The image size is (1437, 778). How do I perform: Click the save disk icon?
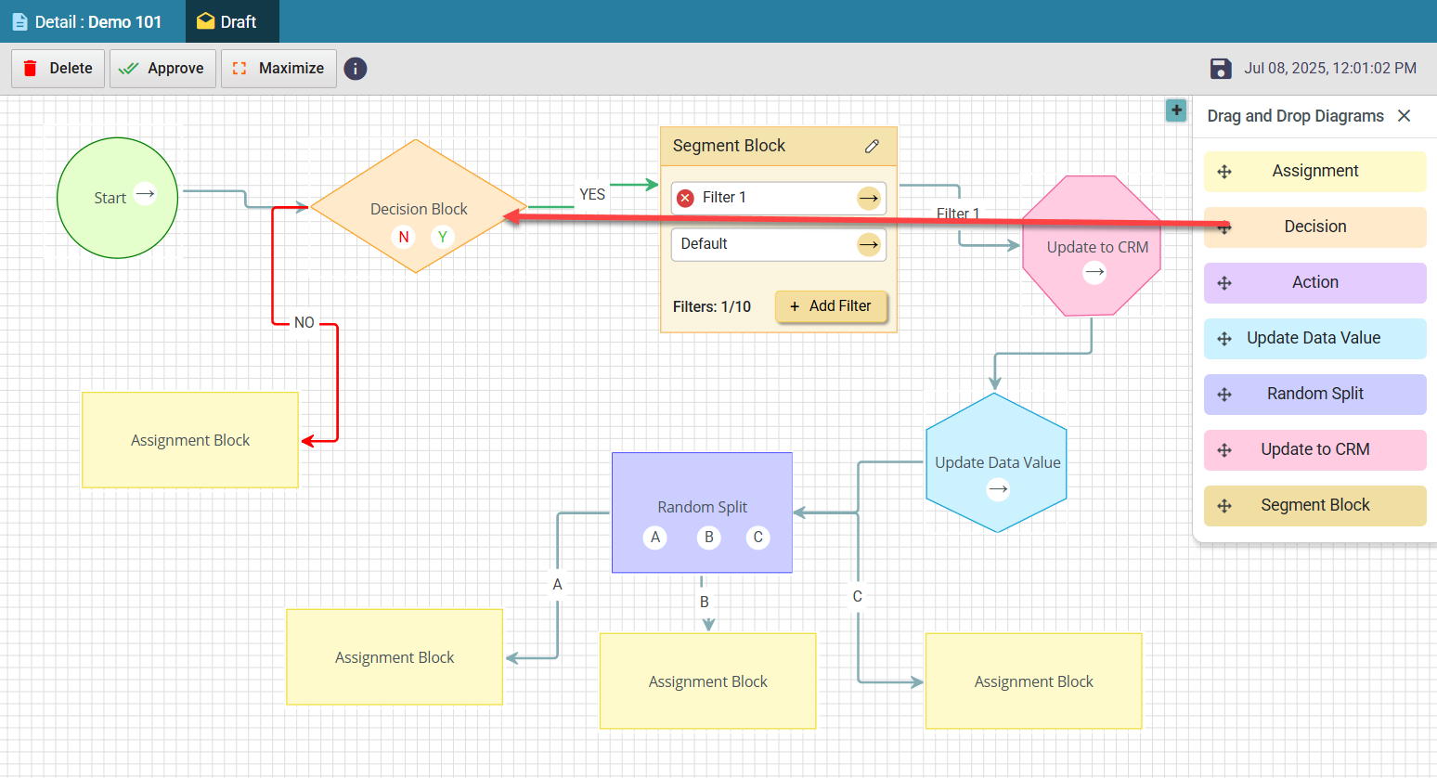(x=1221, y=69)
